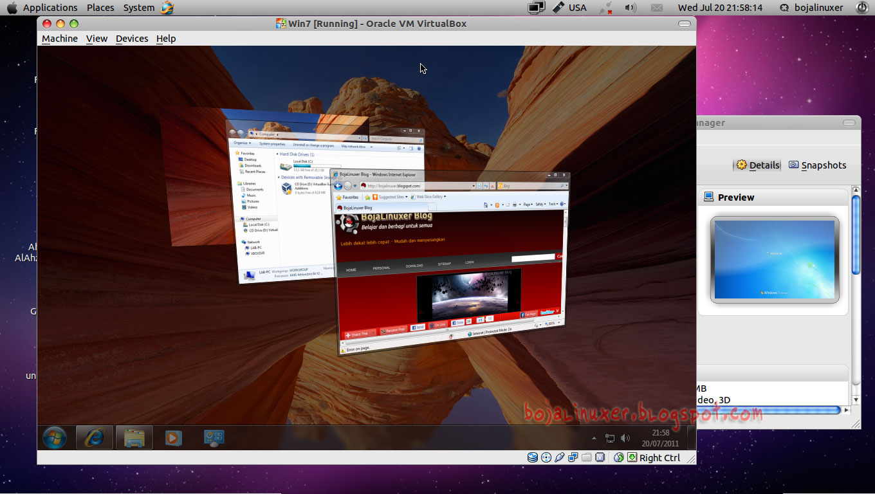Click the title bar pill button of the VM window
The width and height of the screenshot is (875, 494).
coord(685,24)
